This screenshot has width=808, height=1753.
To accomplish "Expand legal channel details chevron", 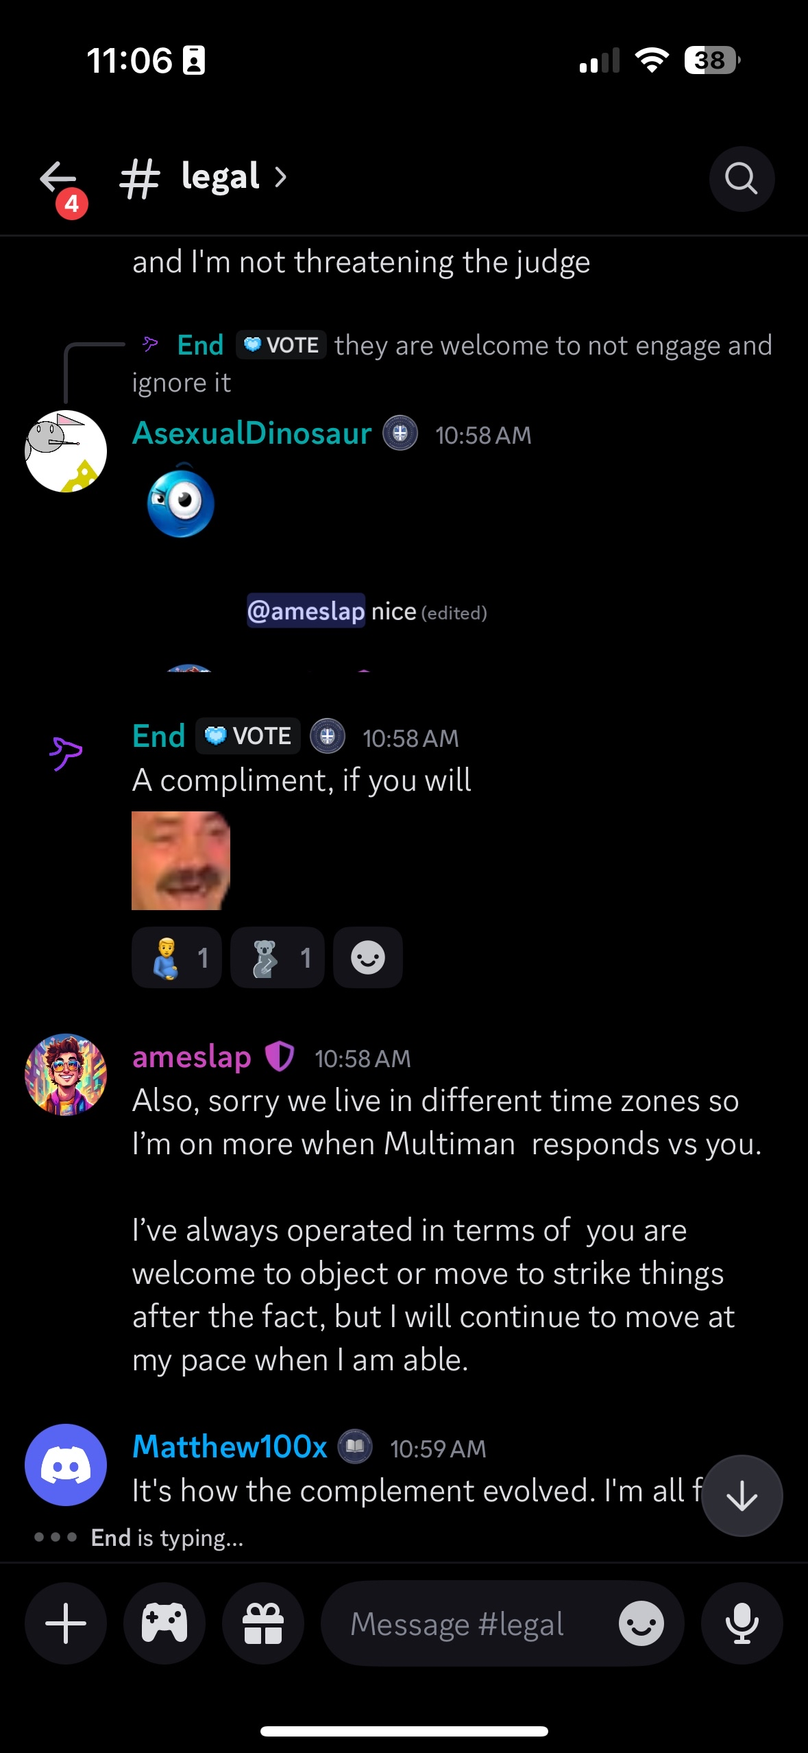I will 280,177.
